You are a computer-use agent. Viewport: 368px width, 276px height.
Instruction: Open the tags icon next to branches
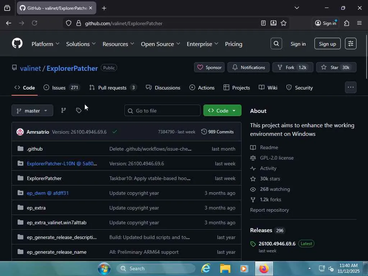pyautogui.click(x=79, y=111)
